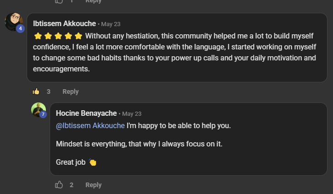The height and width of the screenshot is (194, 333).
Task: View who liked via the count 3
Action: pos(49,92)
